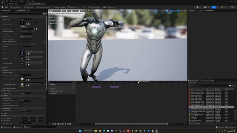This screenshot has width=237, height=133.
Task: Open Preview Pose Asset dropdown
Action: coord(26,29)
